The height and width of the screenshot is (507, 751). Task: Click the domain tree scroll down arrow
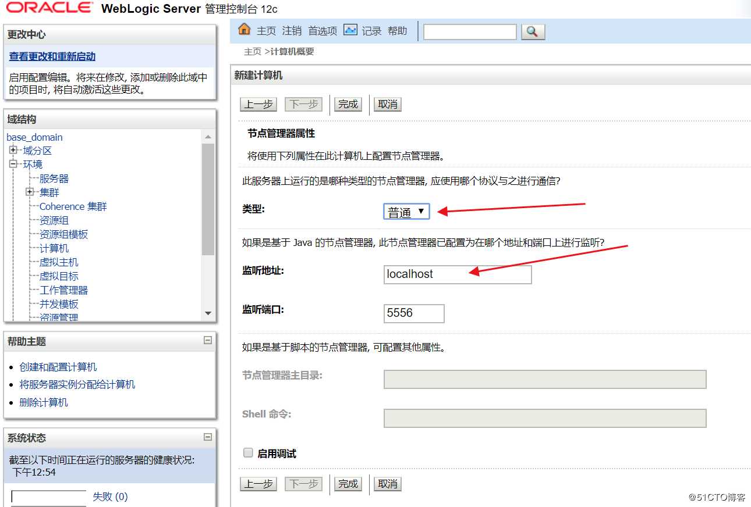[x=208, y=314]
